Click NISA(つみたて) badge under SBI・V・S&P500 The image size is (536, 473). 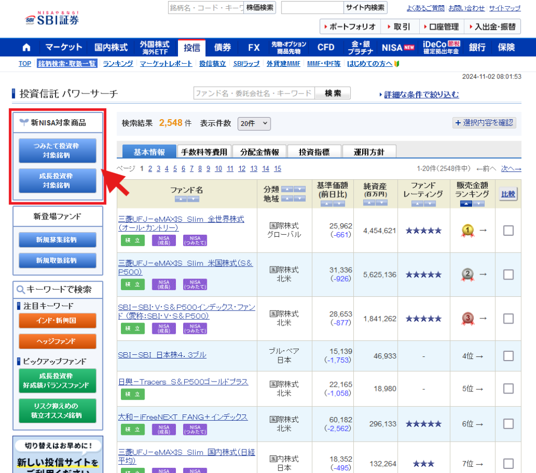pyautogui.click(x=195, y=328)
